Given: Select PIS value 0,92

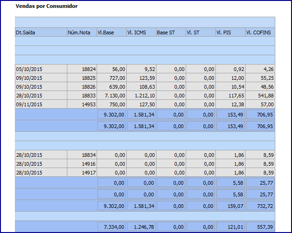Looking at the screenshot, I should click(230, 69).
